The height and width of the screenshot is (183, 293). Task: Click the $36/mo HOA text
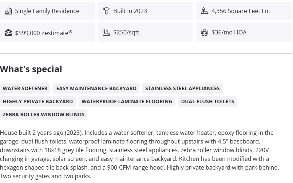(x=229, y=32)
